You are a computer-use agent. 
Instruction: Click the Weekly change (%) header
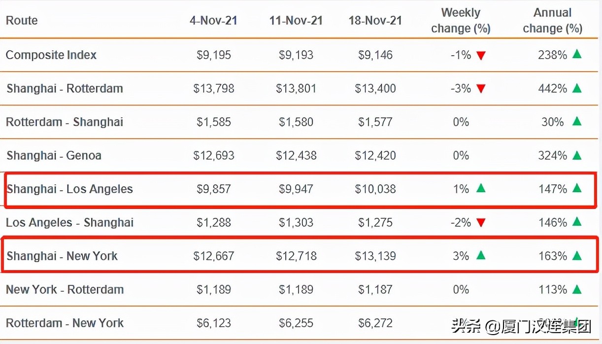[461, 21]
